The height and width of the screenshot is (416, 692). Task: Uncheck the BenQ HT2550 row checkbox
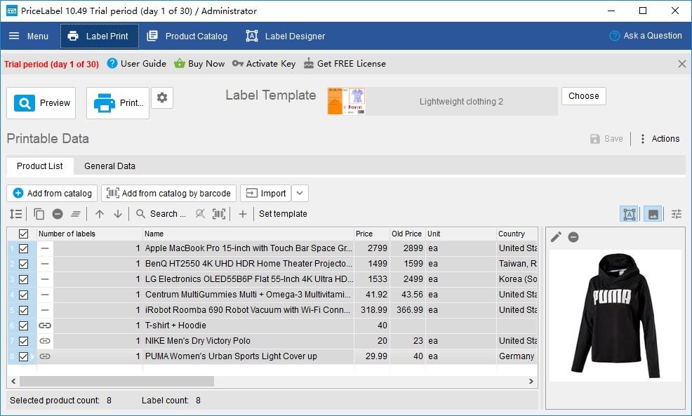click(x=23, y=264)
